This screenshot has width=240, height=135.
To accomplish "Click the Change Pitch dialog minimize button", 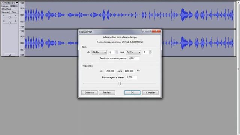I will [x=144, y=31].
